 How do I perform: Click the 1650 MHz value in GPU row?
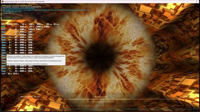coord(22,27)
